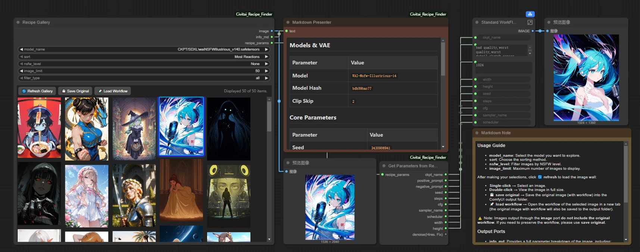Click the steps output port on Get Parameters
Image resolution: width=640 pixels, height=252 pixels.
coord(446,198)
